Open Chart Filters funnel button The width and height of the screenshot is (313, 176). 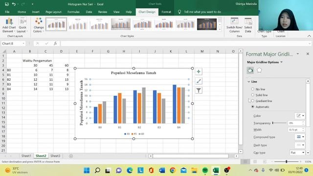tap(199, 90)
